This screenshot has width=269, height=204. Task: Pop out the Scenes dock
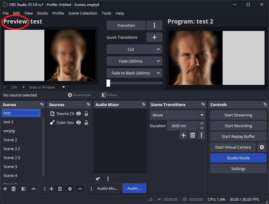click(42, 105)
